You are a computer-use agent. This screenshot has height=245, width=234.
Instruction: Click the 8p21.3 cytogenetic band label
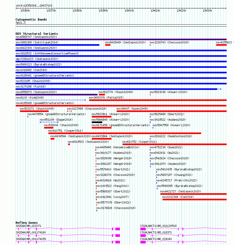click(21, 23)
